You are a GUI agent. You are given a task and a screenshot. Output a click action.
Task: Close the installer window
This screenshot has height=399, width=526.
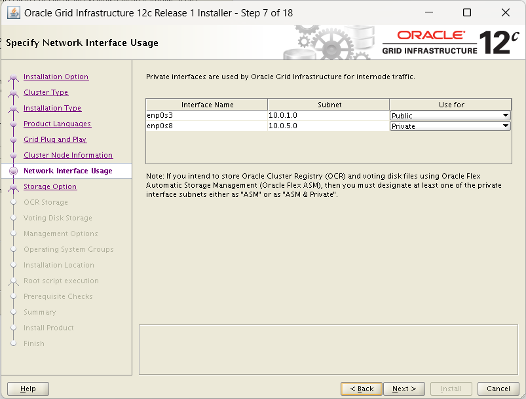[506, 12]
